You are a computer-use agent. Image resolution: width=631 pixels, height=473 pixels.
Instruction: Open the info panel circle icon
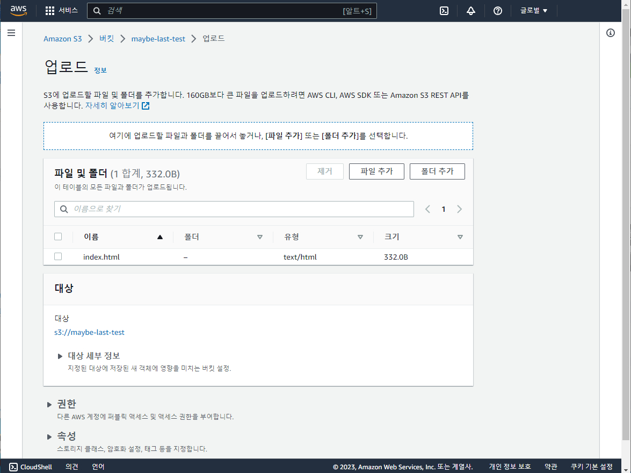[x=611, y=33]
